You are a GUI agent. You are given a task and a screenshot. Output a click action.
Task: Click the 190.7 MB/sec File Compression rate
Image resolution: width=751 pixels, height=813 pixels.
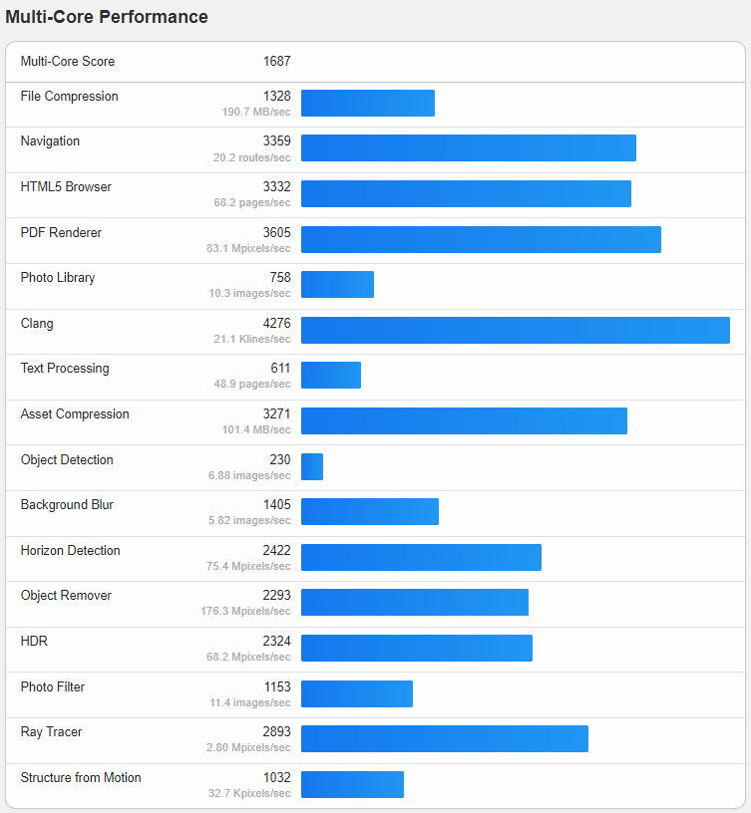(256, 112)
